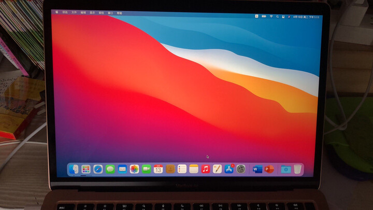373x210 pixels.
Task: Launch FaceTime from the Dock
Action: [146, 169]
